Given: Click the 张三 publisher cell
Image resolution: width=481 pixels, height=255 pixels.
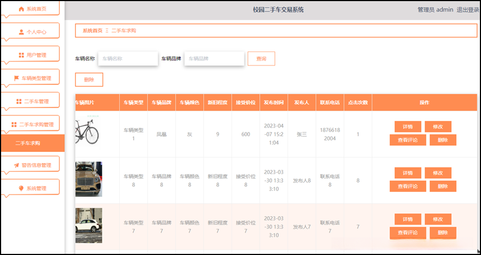Looking at the screenshot, I should click(302, 134).
